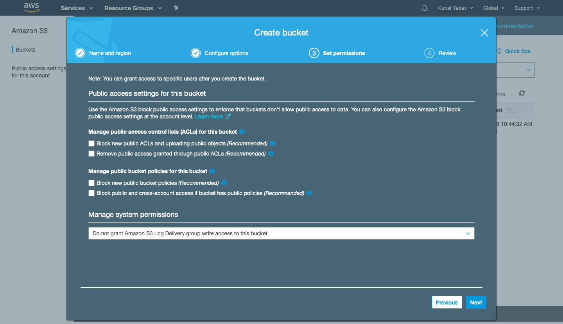Screen dimensions: 563x324
Task: Open the notifications bell
Action: [425, 8]
